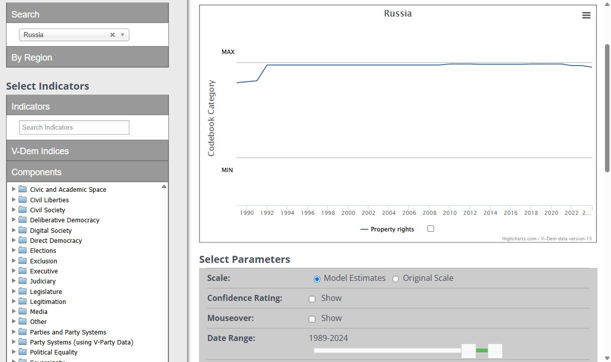Viewport: 611px width, 362px height.
Task: Enable the Mouseover Show checkbox
Action: click(312, 319)
